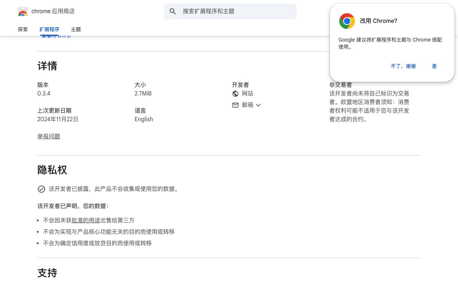The width and height of the screenshot is (458, 286).
Task: Click the 上次更新日期 label
Action: 54,111
